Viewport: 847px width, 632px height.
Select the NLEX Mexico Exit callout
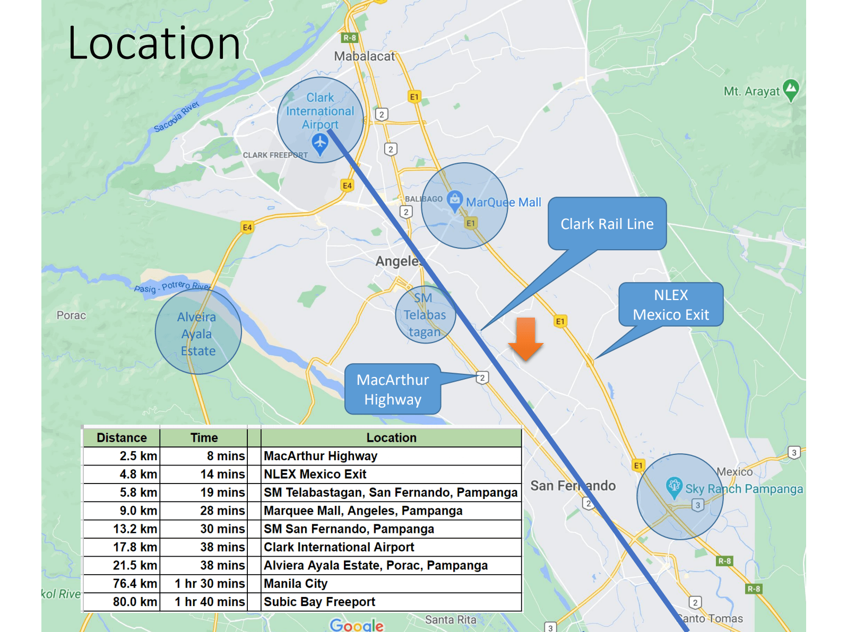click(671, 305)
